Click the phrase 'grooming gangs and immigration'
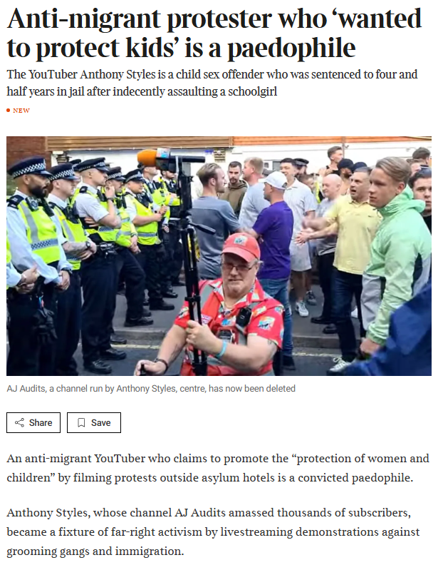This screenshot has height=565, width=443. (94, 551)
